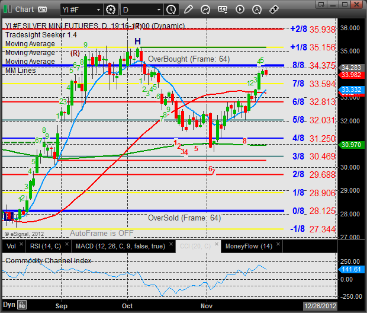This screenshot has height=313, width=367.
Task: Click the 141.61 CCI value marker
Action: click(x=352, y=269)
